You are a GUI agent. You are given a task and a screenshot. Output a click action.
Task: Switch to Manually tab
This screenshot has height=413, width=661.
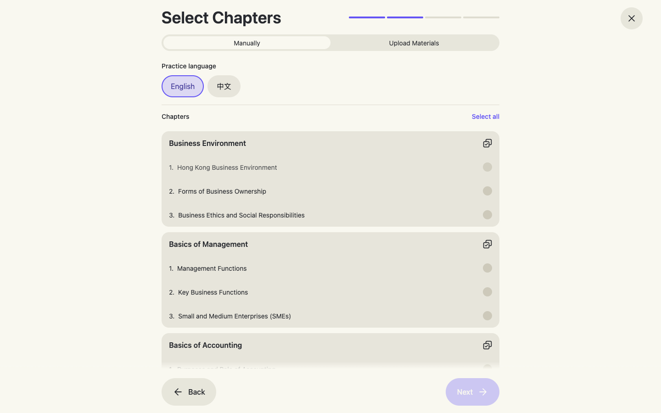[247, 43]
